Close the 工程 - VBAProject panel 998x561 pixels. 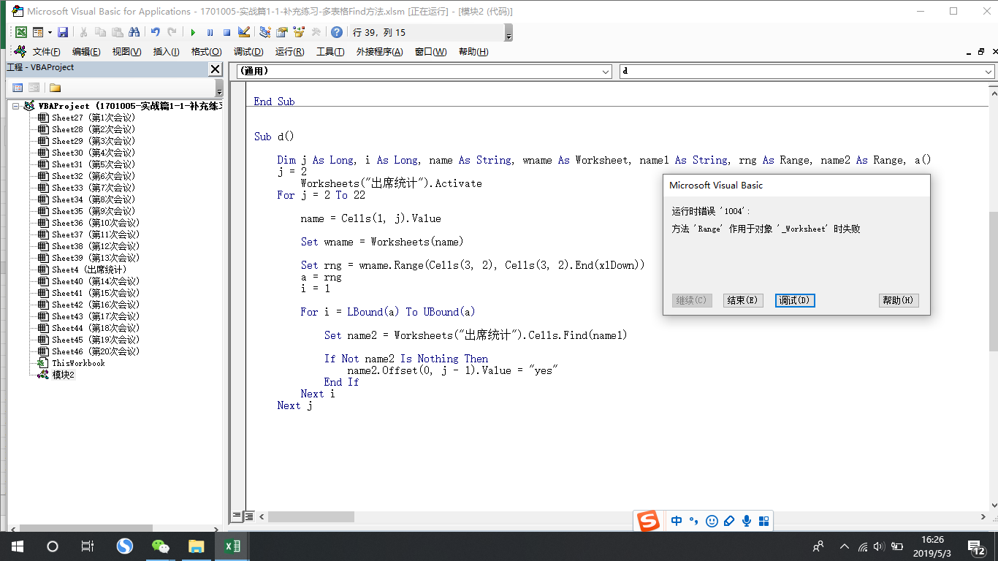point(215,69)
